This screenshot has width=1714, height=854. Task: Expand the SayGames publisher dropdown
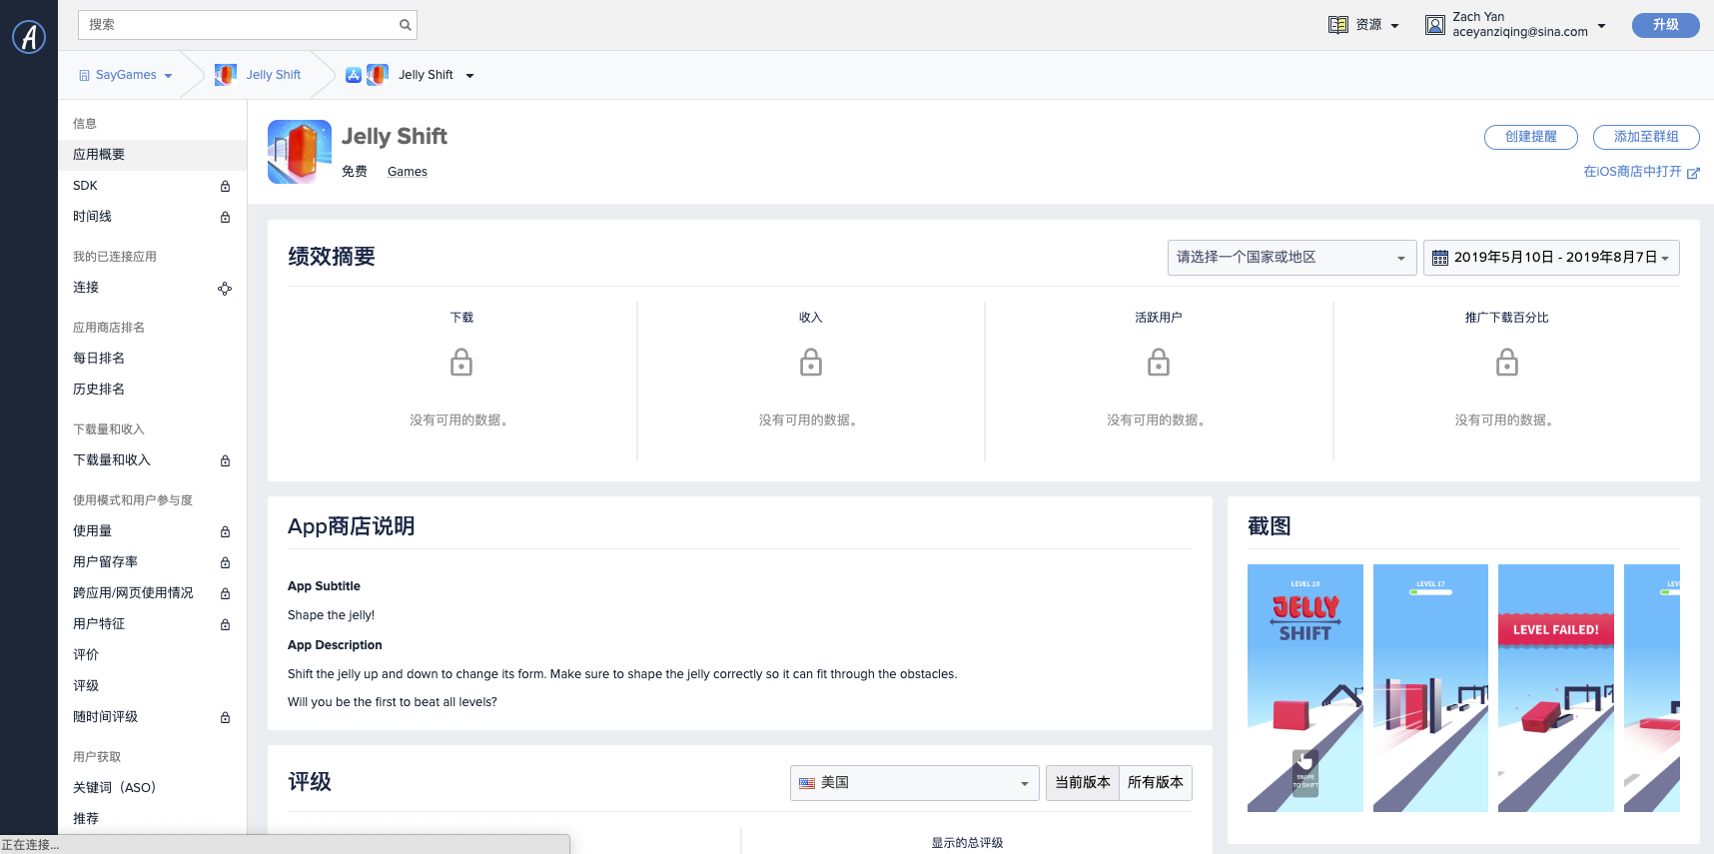coord(168,76)
